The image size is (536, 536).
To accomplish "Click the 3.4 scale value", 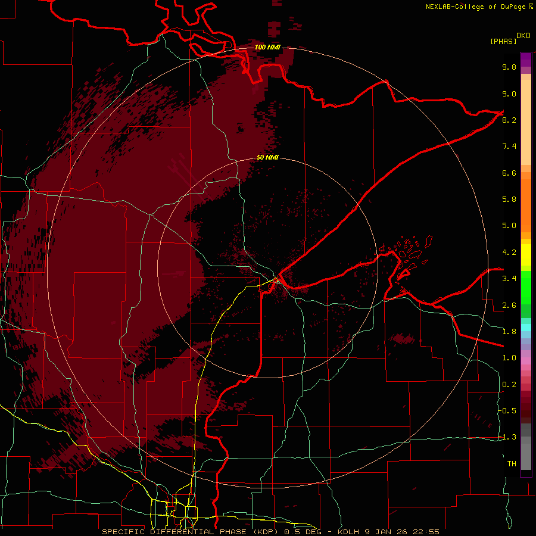I will (x=509, y=279).
